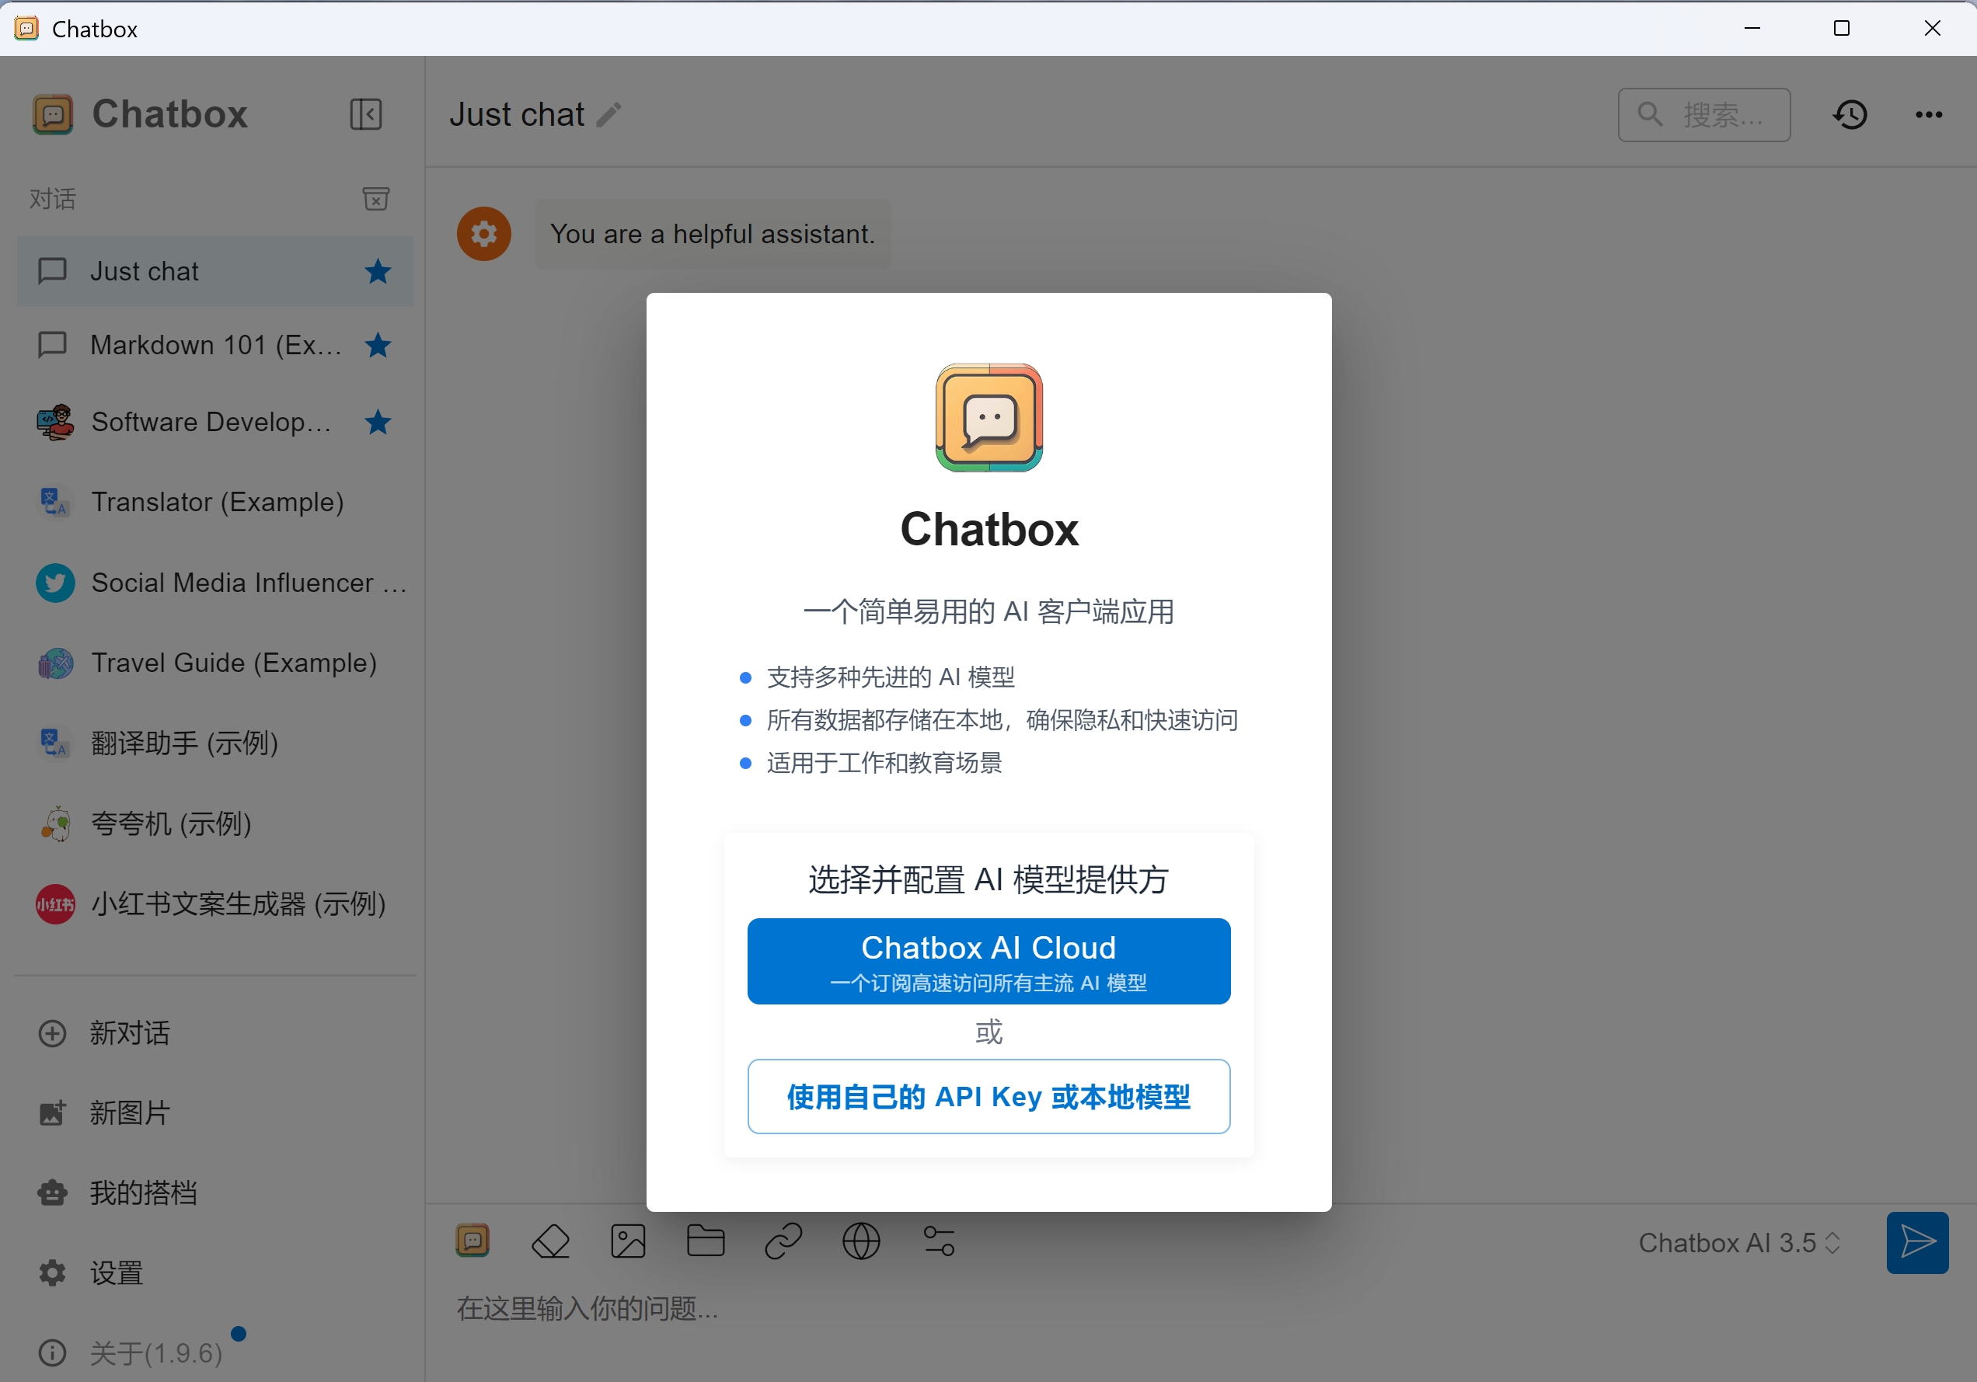Click the 'You are a helpful assistant.' message
The height and width of the screenshot is (1382, 1977).
coord(713,234)
